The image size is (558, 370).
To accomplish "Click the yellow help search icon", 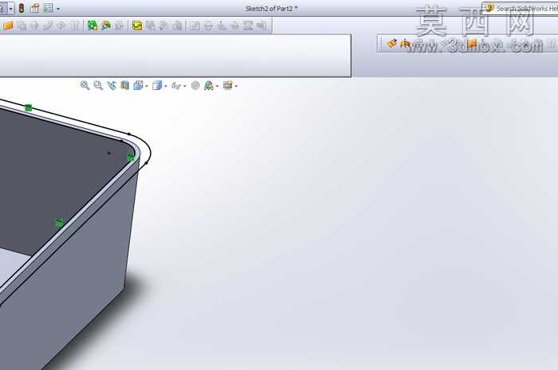I will click(x=489, y=8).
